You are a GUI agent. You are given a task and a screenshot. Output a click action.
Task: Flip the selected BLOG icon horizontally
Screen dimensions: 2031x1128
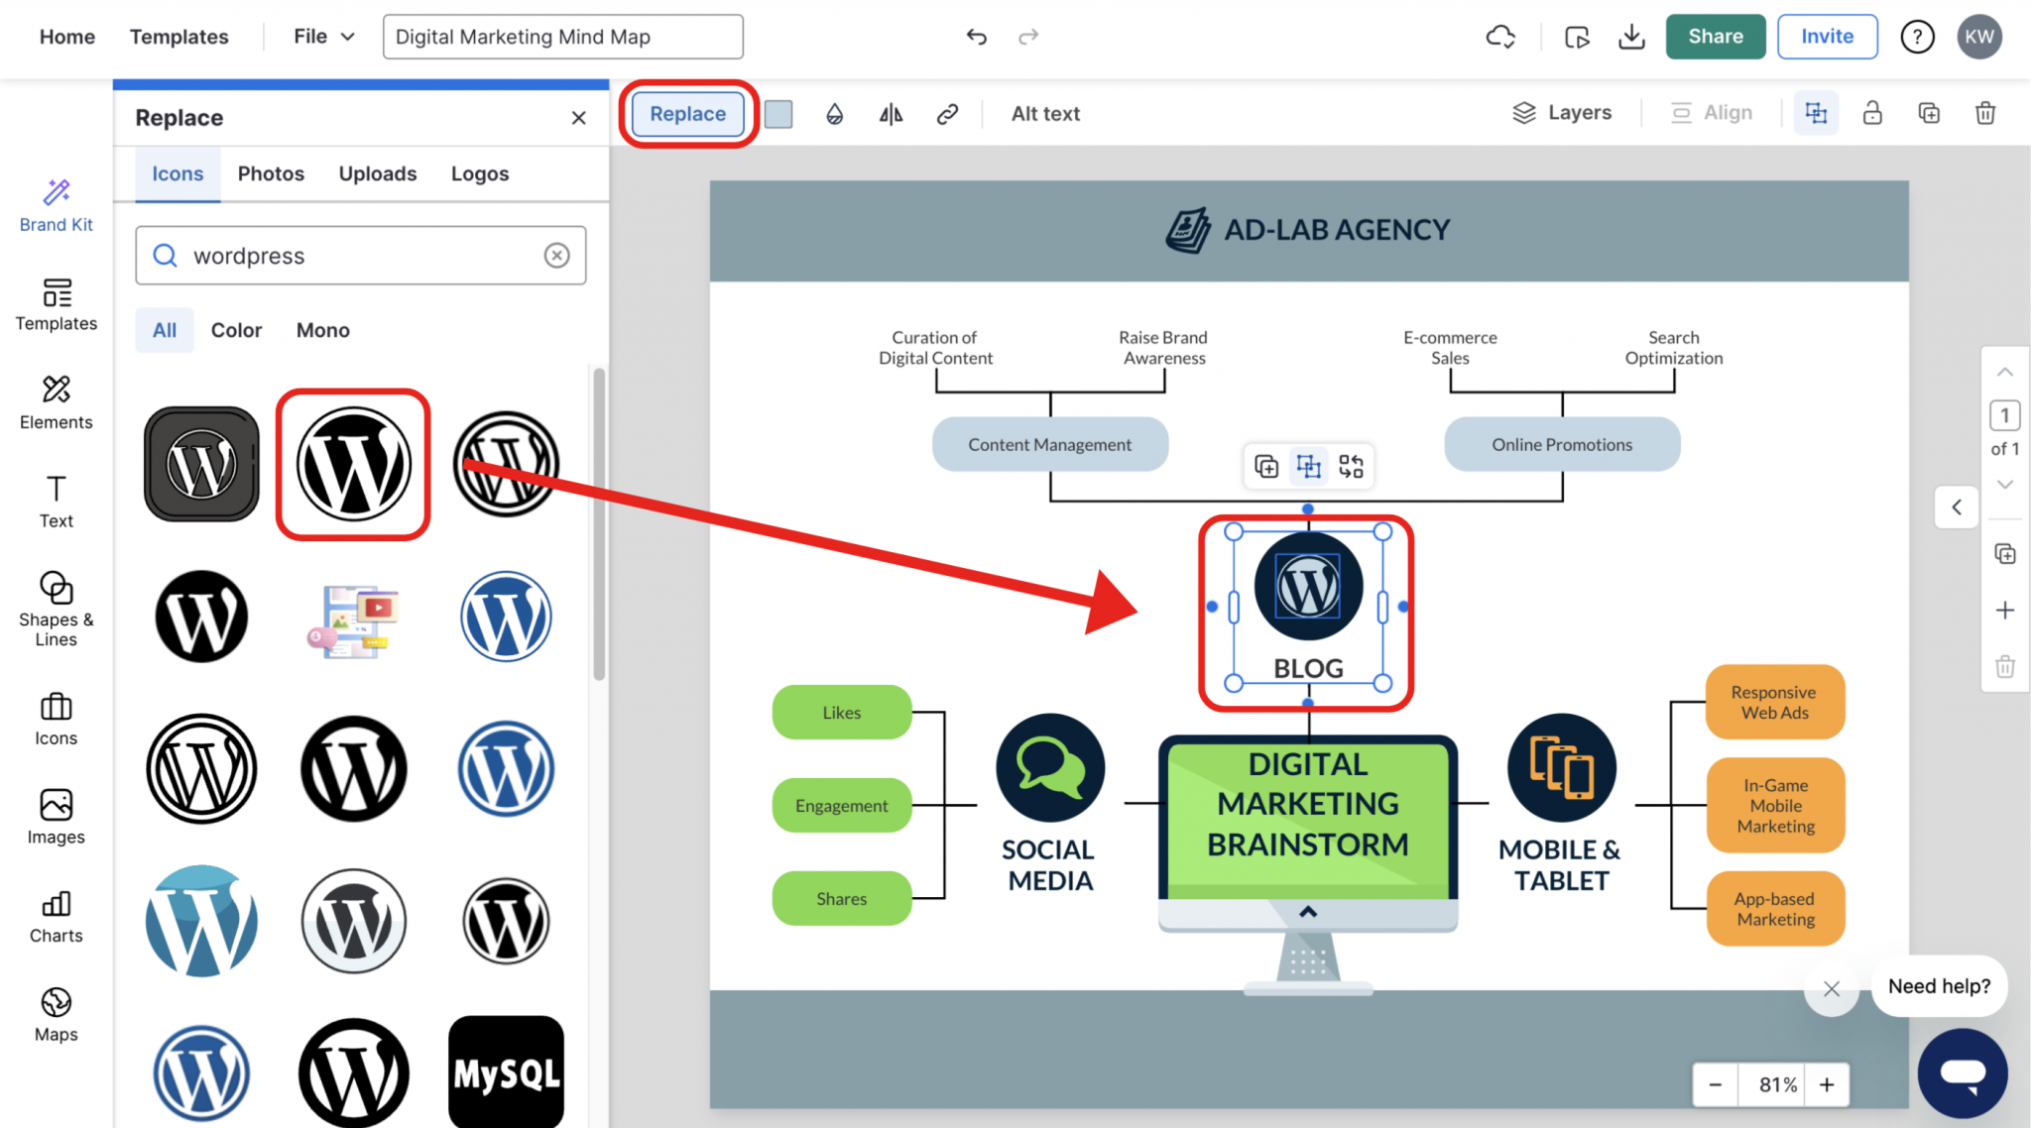890,113
